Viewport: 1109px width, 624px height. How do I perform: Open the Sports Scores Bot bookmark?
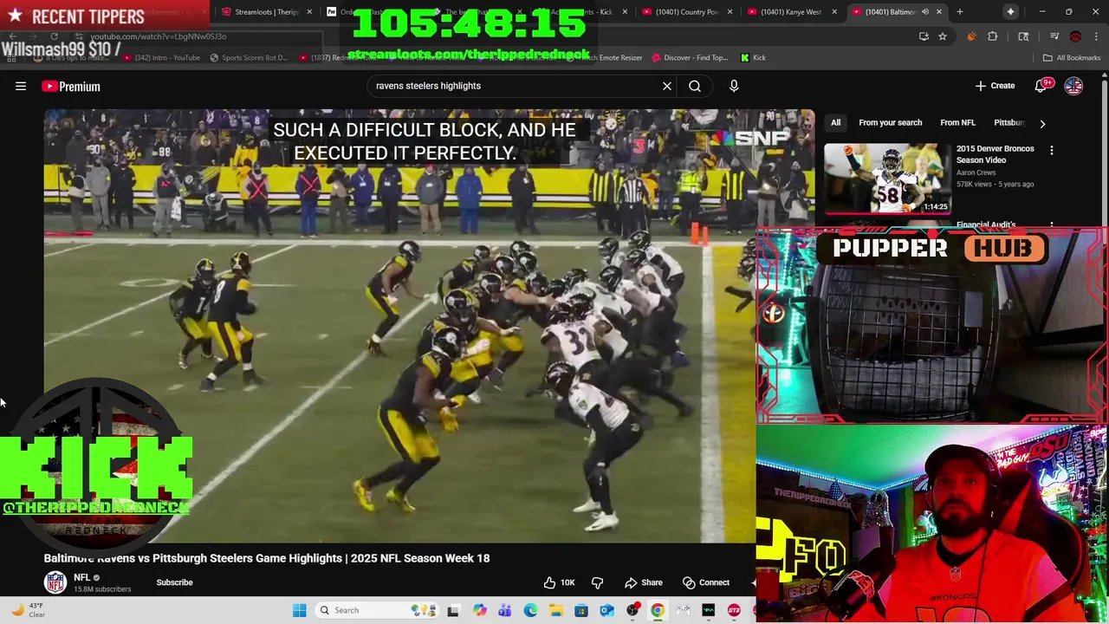coord(249,57)
